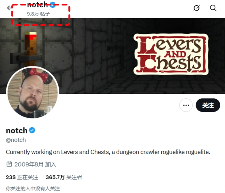Viewport: 225px width, 193px height.
Task: Click the 2009年8月 加入 join date text
Action: (35, 164)
